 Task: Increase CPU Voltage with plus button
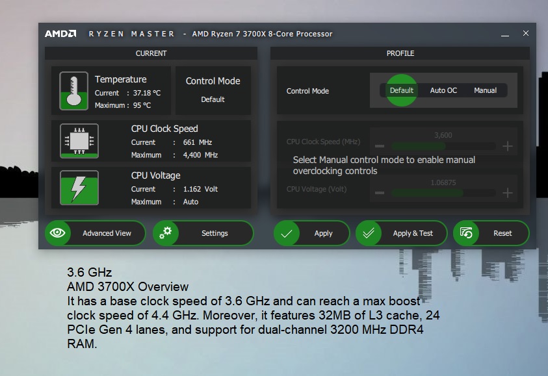point(508,193)
